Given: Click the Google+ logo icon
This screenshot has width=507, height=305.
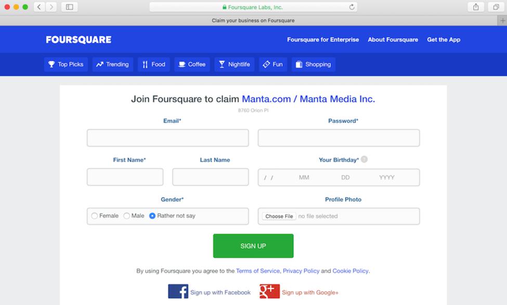Looking at the screenshot, I should [269, 291].
